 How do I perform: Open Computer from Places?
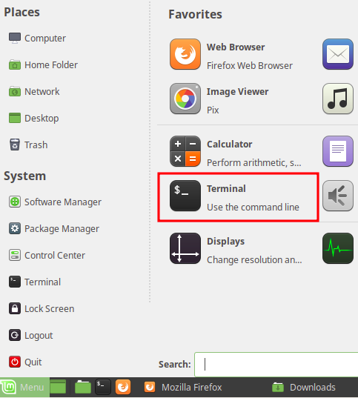(x=37, y=38)
